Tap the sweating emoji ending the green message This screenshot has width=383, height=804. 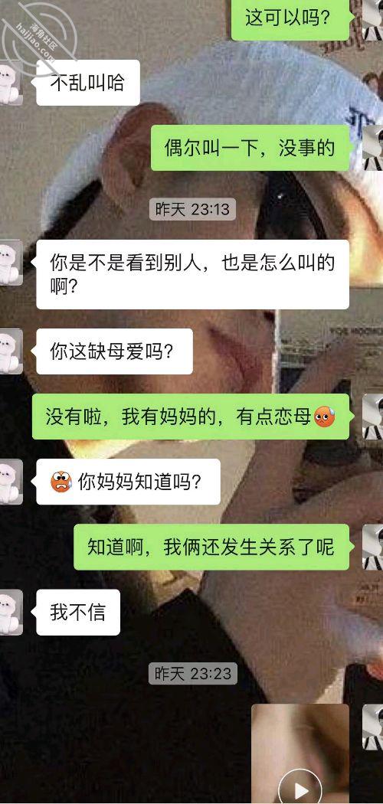tap(324, 417)
